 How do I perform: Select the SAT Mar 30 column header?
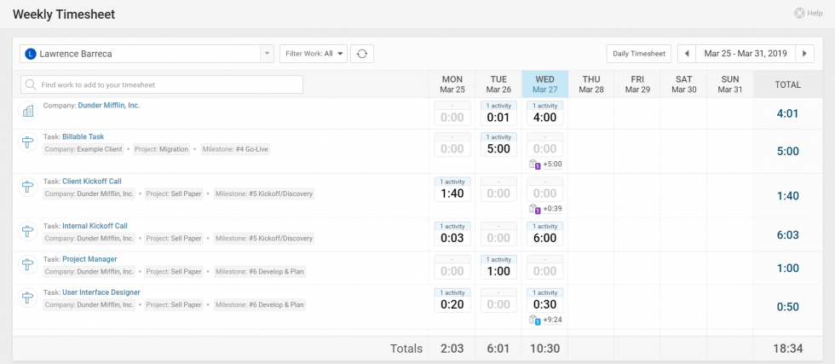[683, 84]
